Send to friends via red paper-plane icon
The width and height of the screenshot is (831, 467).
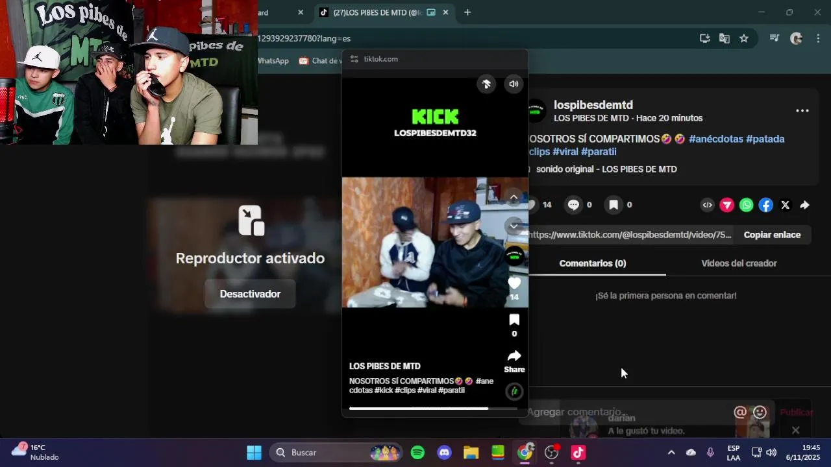(727, 205)
